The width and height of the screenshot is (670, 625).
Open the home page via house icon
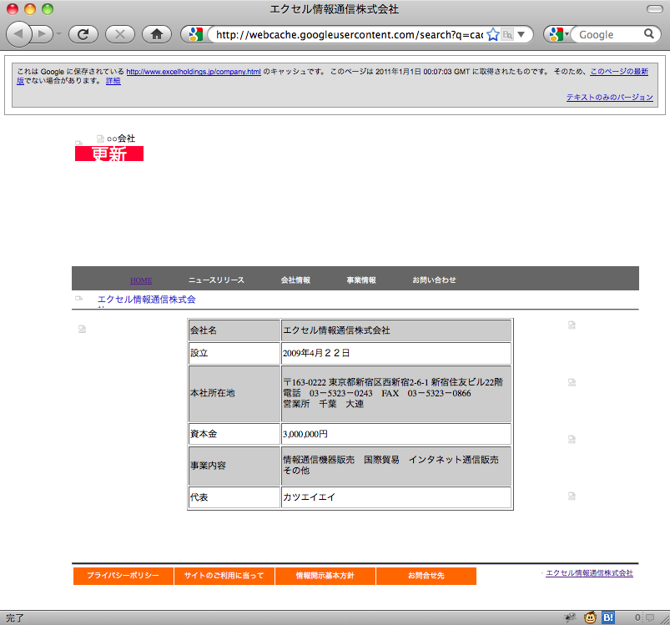click(x=157, y=34)
